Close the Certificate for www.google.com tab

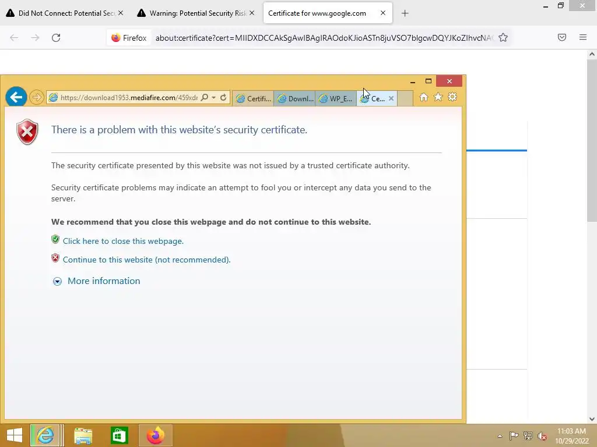(x=383, y=13)
